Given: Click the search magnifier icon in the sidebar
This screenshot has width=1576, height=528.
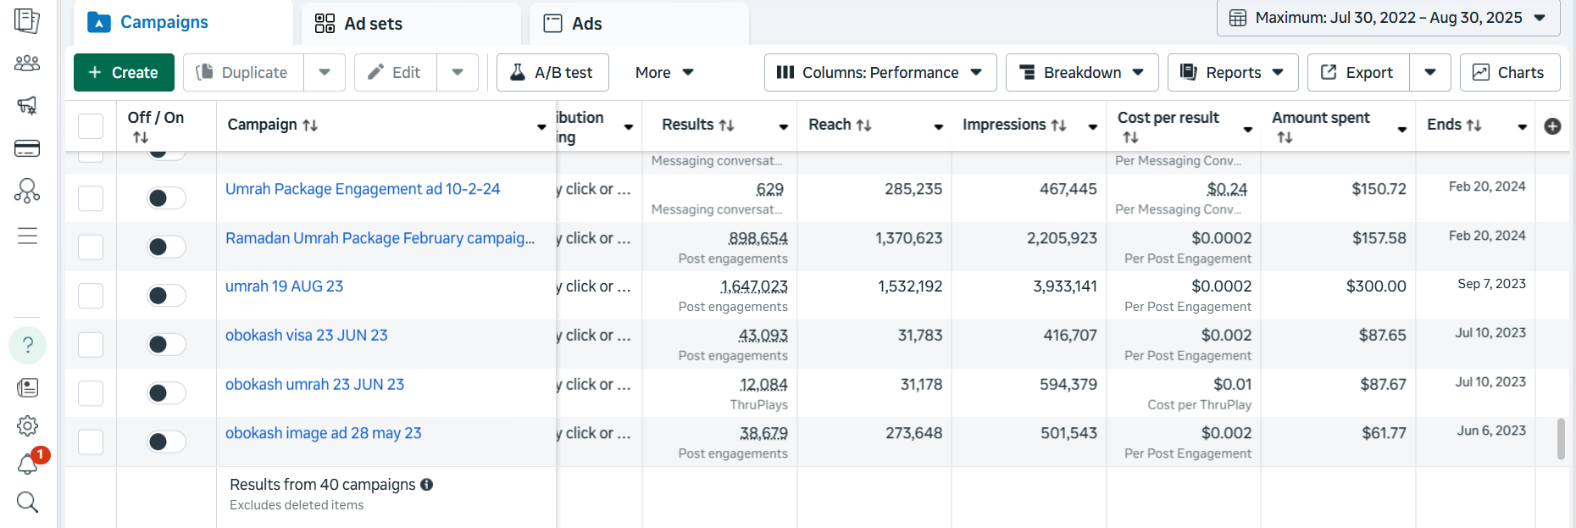Looking at the screenshot, I should click(x=27, y=503).
